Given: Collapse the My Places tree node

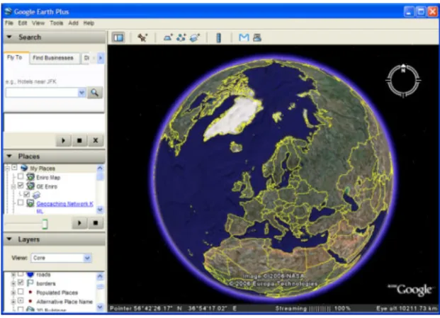Looking at the screenshot, I should tap(7, 169).
